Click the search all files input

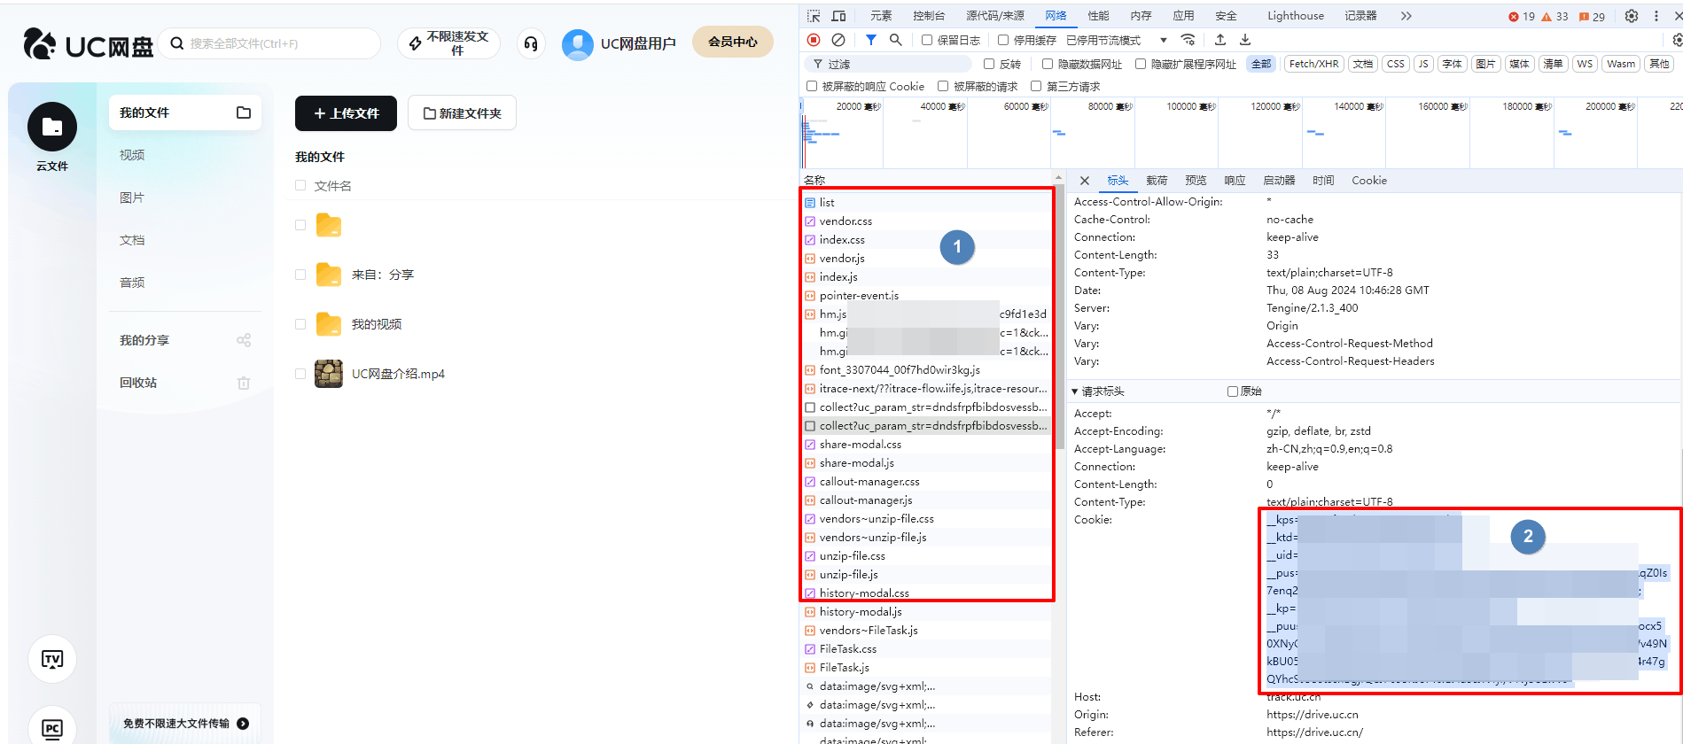[x=275, y=43]
